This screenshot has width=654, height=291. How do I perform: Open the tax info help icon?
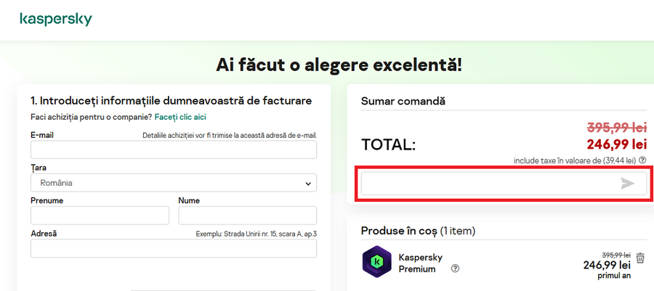[642, 160]
